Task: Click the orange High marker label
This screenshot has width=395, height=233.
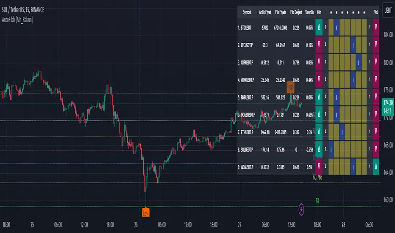Action: point(290,86)
